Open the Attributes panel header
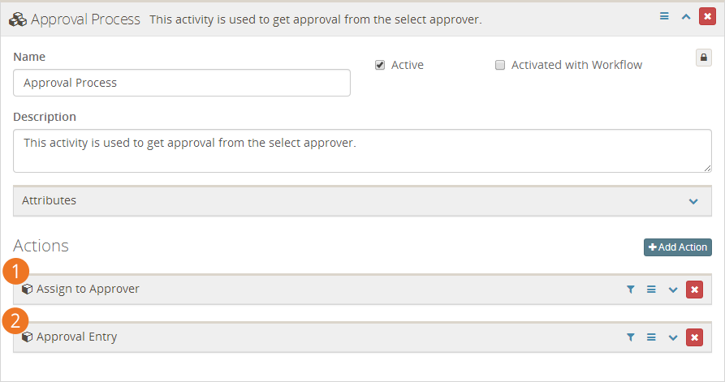This screenshot has height=382, width=725. pyautogui.click(x=362, y=201)
